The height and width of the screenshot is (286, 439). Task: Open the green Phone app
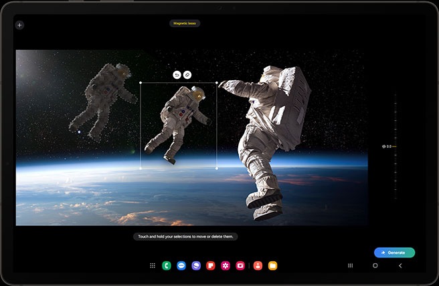coord(167,265)
